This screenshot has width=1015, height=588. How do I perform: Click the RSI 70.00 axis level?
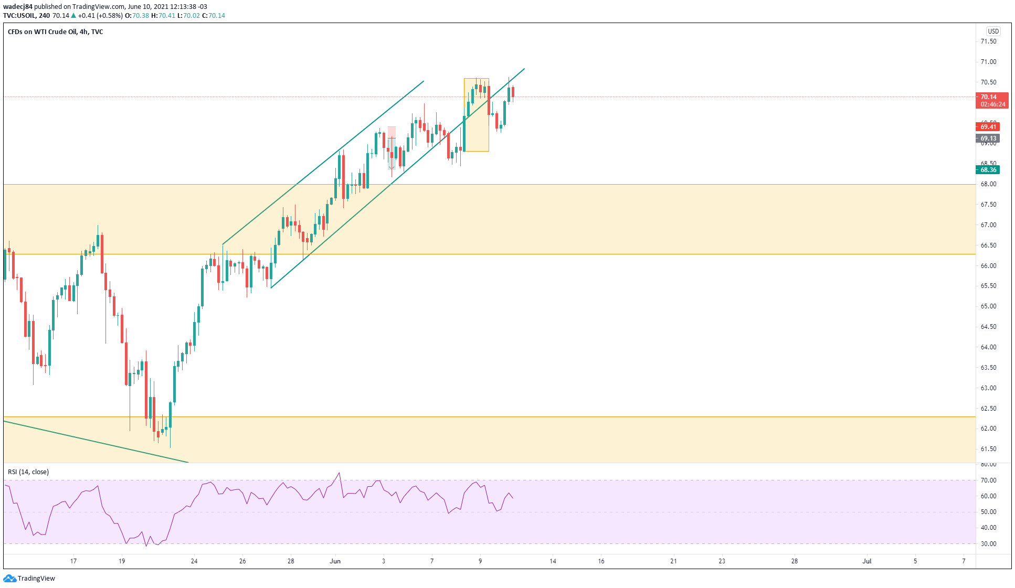pyautogui.click(x=988, y=480)
